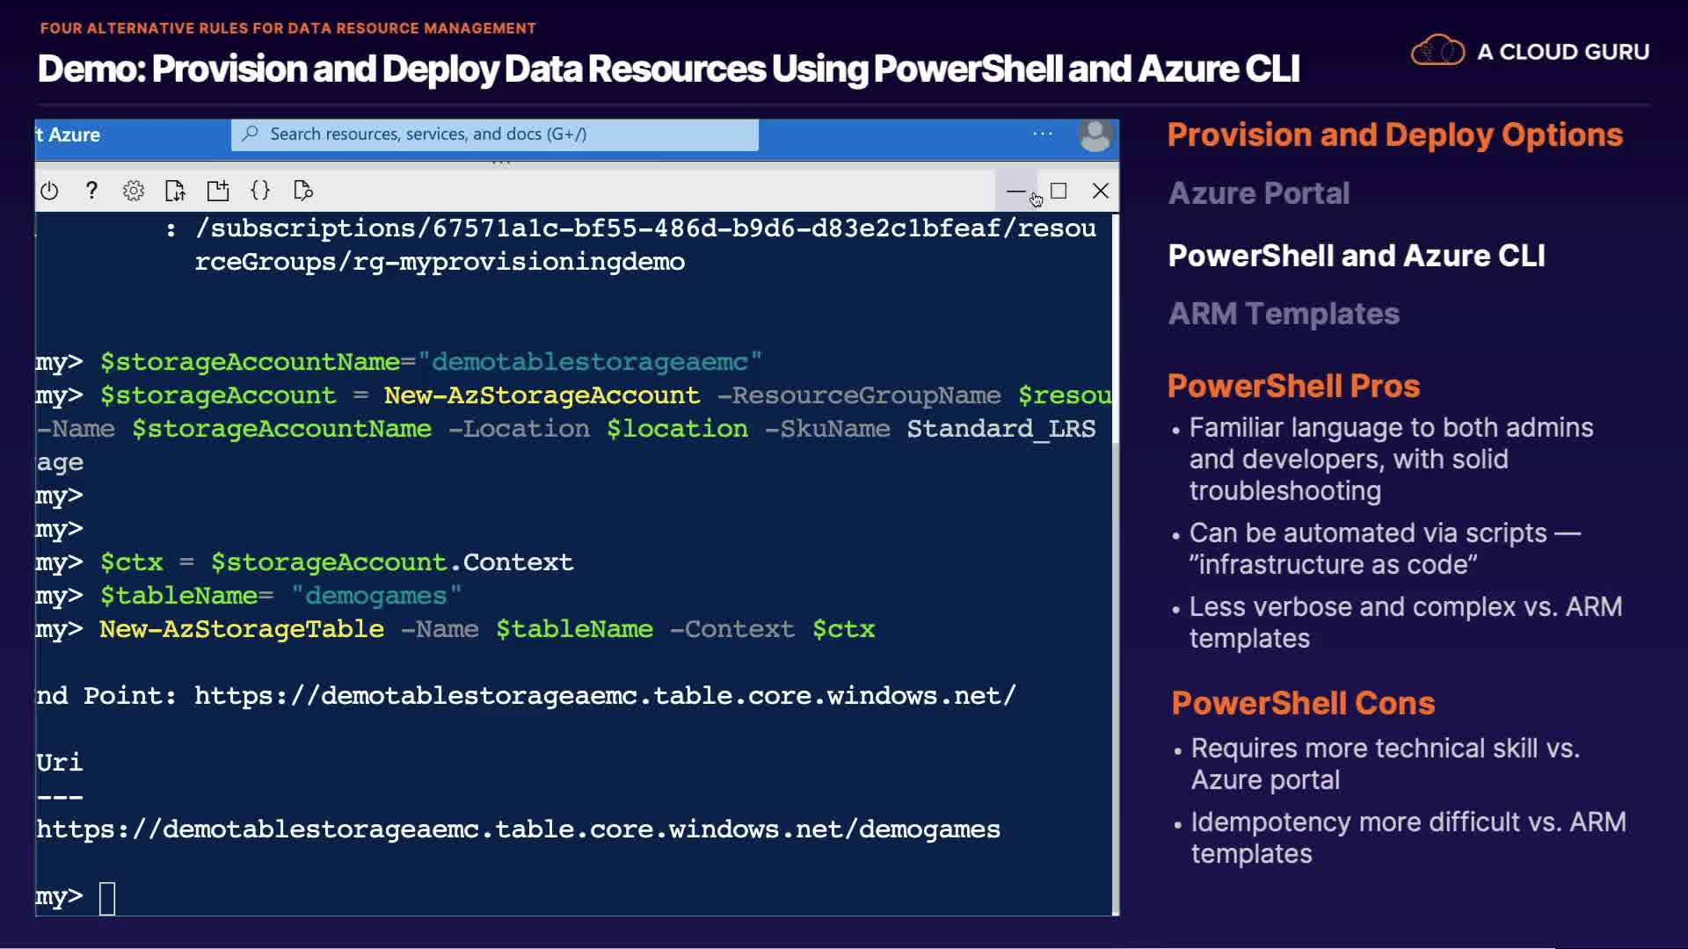Open a new session icon
The height and width of the screenshot is (949, 1688).
pos(218,191)
